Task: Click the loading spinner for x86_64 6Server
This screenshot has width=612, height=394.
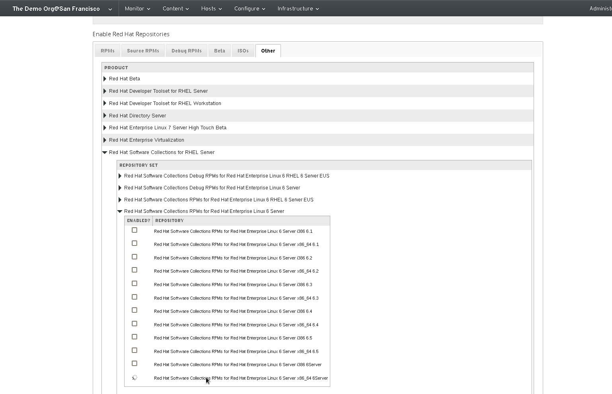Action: pyautogui.click(x=134, y=378)
